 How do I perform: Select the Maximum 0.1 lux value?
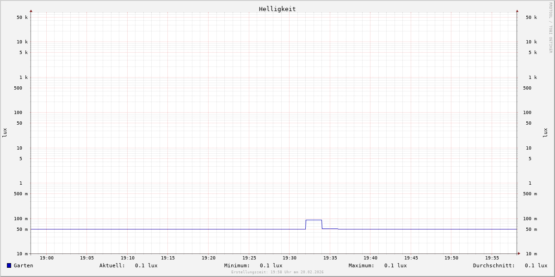395,265
